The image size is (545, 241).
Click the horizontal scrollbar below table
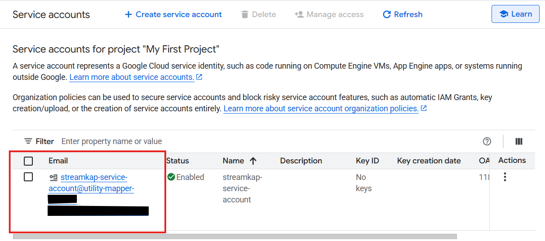pyautogui.click(x=235, y=237)
